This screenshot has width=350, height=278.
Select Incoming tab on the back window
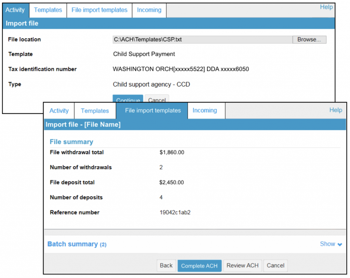[x=149, y=10]
